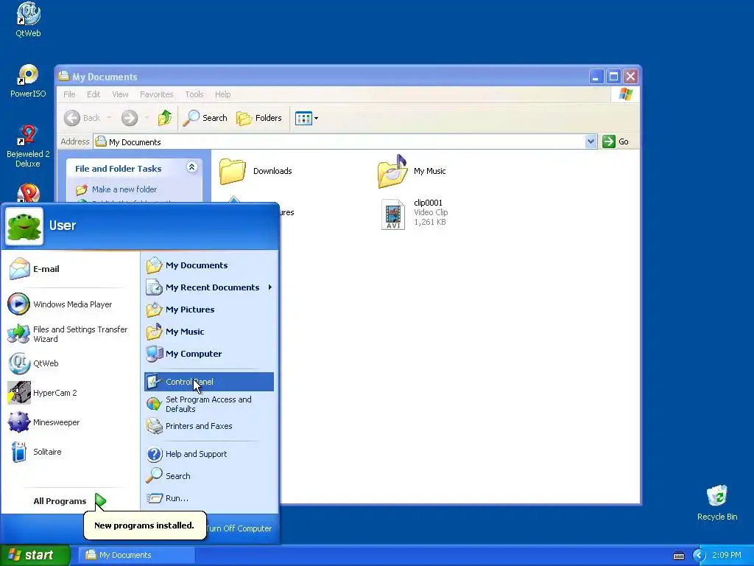Image resolution: width=754 pixels, height=566 pixels.
Task: Open My Music in Start menu
Action: click(208, 332)
